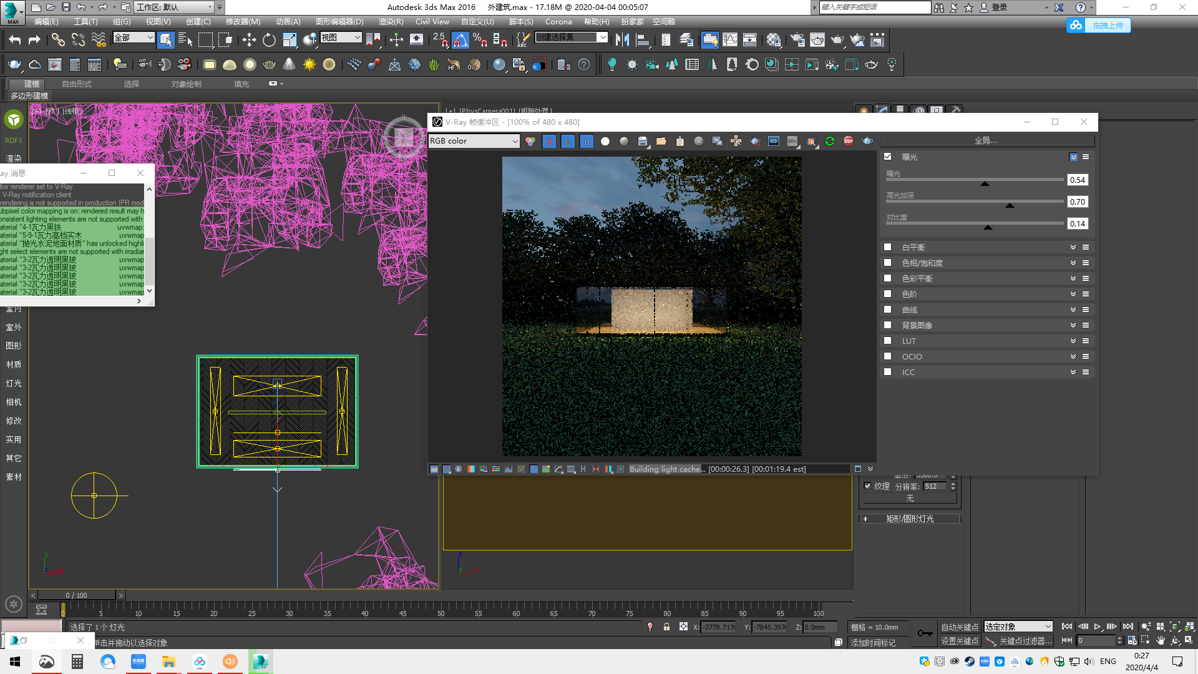Select the Rotate tool

[x=269, y=41]
